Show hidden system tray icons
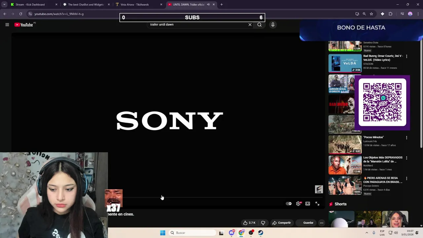423x238 pixels. click(x=366, y=233)
